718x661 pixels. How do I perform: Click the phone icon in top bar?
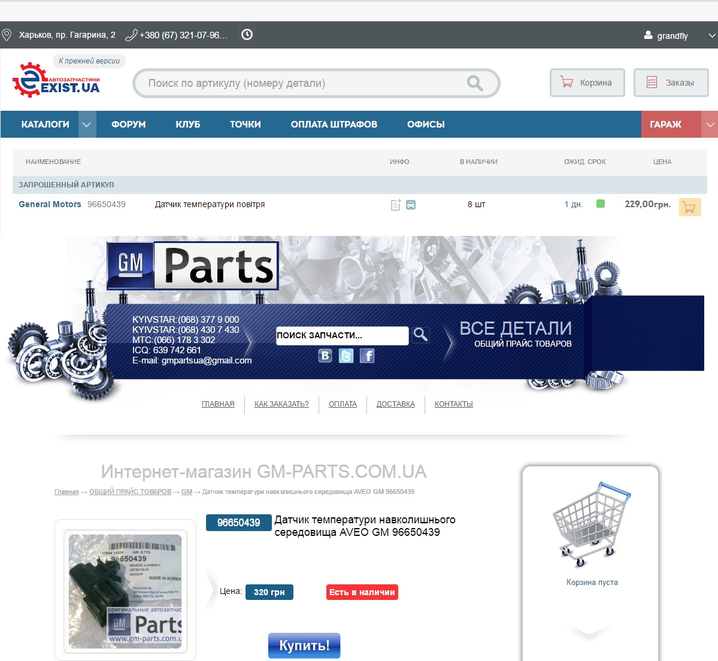point(131,35)
